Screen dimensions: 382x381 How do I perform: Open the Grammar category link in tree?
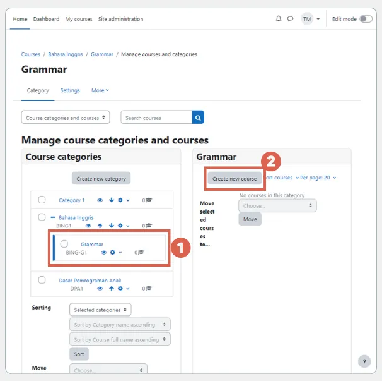click(92, 245)
